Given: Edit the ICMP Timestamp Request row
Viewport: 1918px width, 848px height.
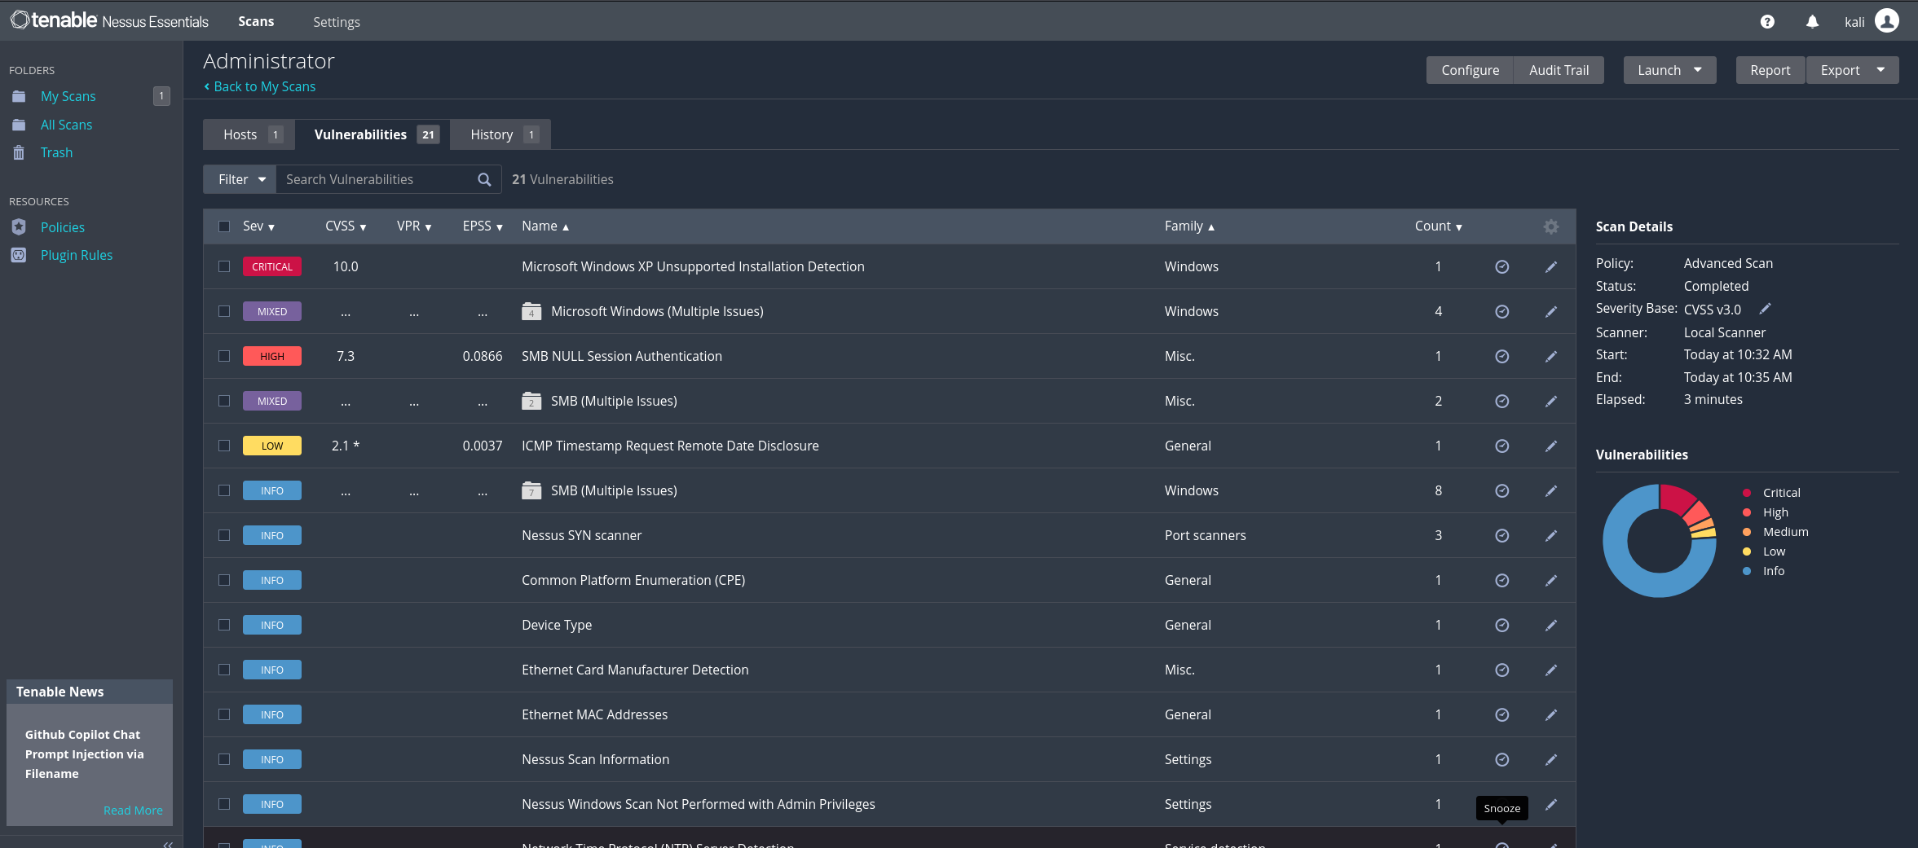Looking at the screenshot, I should coord(1551,446).
